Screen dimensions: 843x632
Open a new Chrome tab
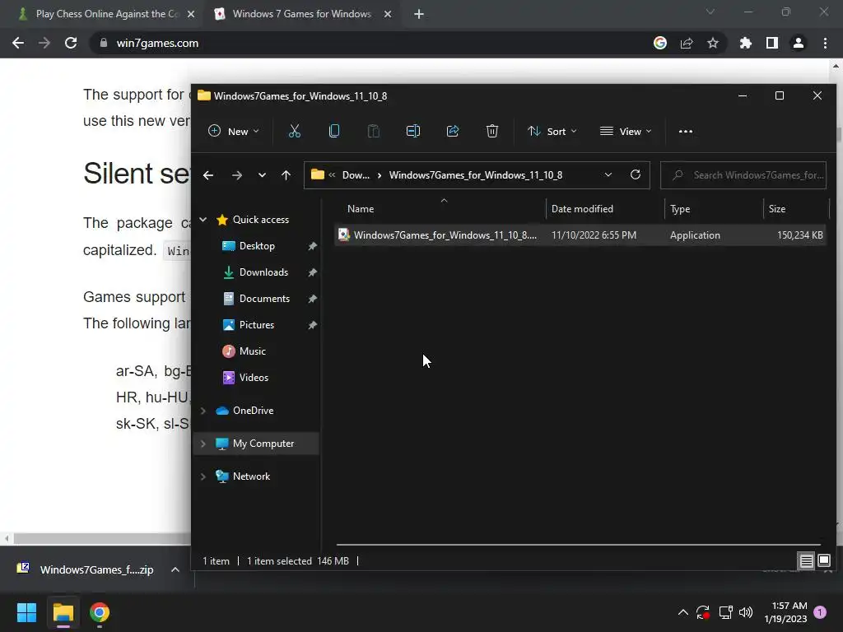pos(419,14)
